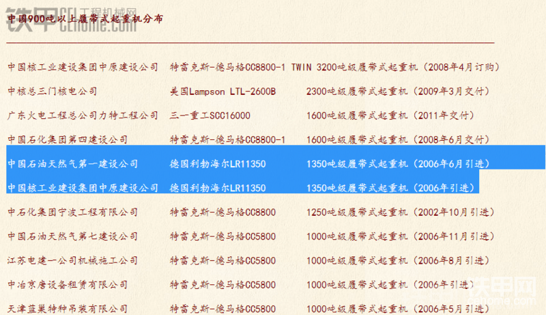This screenshot has width=546, height=315.
Task: Click 美国Lampson LTL-2600B model
Action: 223,92
